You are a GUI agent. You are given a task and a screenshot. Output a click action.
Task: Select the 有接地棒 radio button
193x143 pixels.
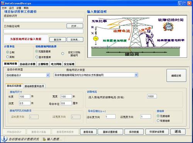(x=158, y=121)
